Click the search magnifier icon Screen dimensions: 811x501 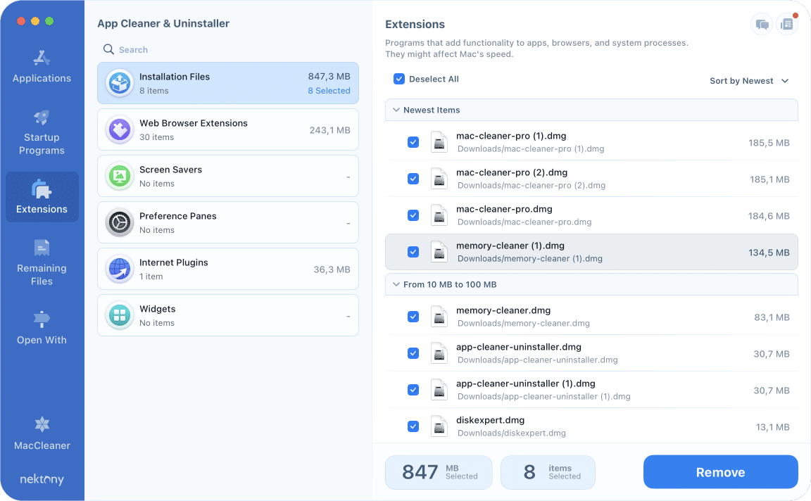108,49
